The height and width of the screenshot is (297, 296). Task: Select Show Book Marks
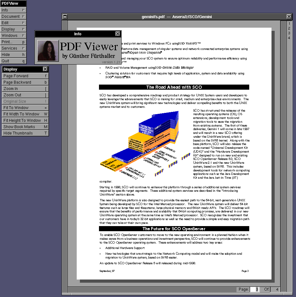point(25,127)
